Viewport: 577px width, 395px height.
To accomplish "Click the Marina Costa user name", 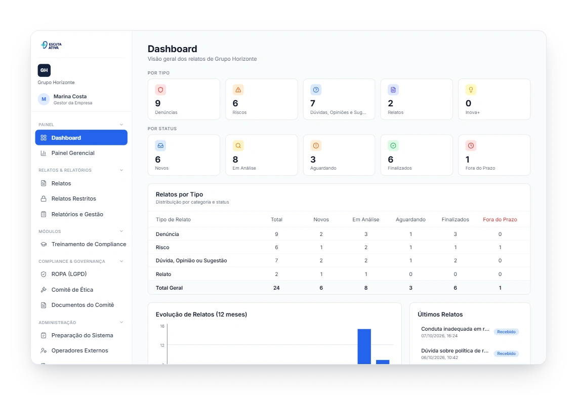I will coord(70,97).
